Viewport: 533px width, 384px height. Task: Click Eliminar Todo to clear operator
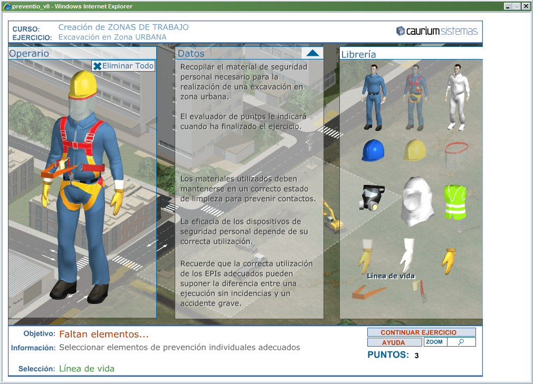[x=123, y=66]
